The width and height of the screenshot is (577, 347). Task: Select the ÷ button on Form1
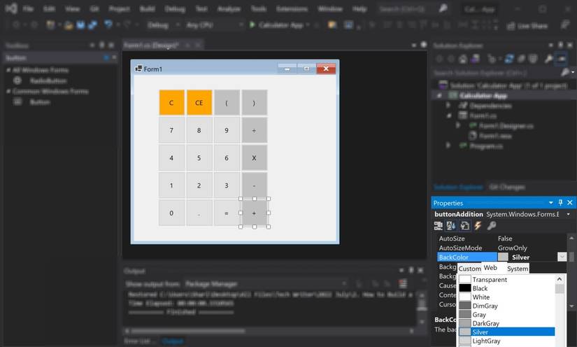click(255, 130)
